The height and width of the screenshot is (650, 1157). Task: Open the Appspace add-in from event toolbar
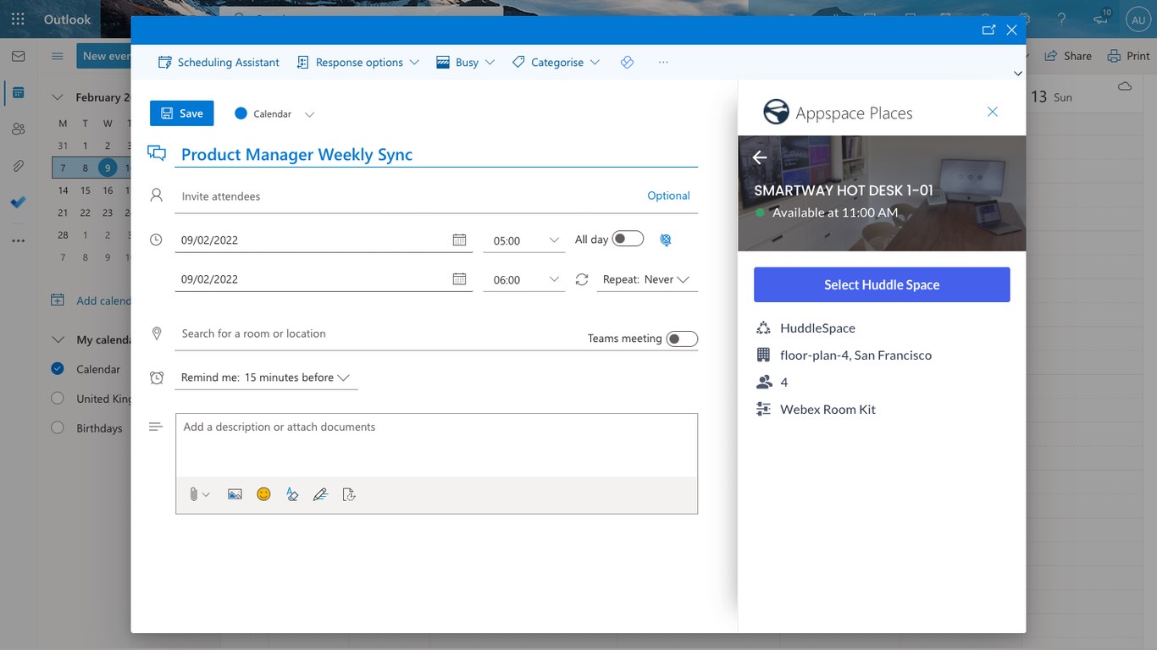627,62
